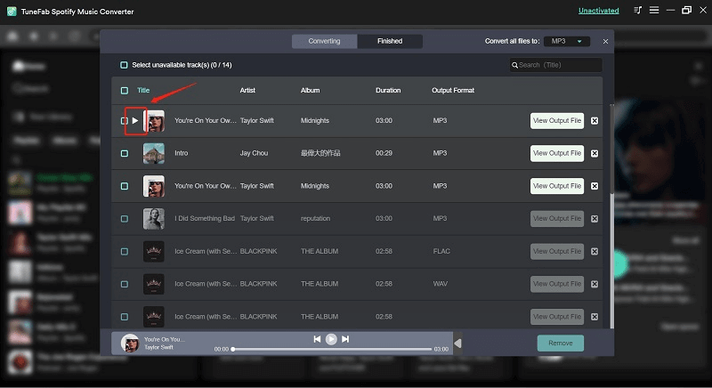This screenshot has height=388, width=712.
Task: Remove first You're On Your Own row
Action: coord(595,121)
